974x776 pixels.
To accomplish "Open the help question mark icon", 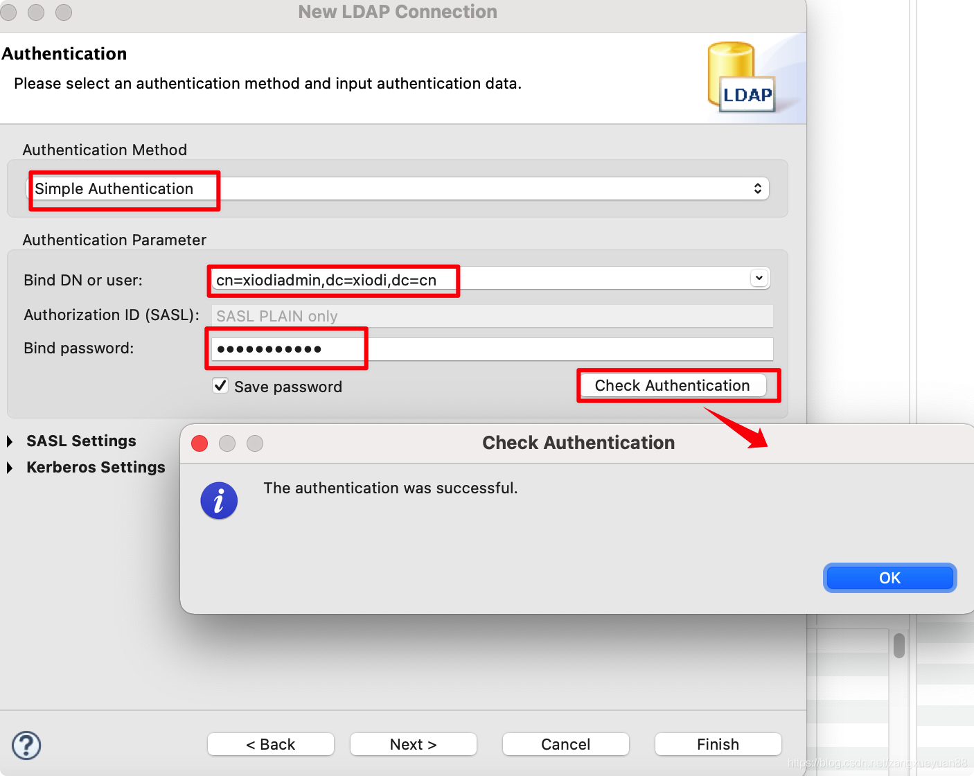I will [x=26, y=746].
